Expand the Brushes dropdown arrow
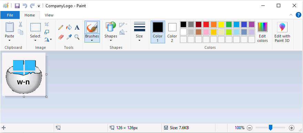Image resolution: width=303 pixels, height=133 pixels. click(92, 40)
